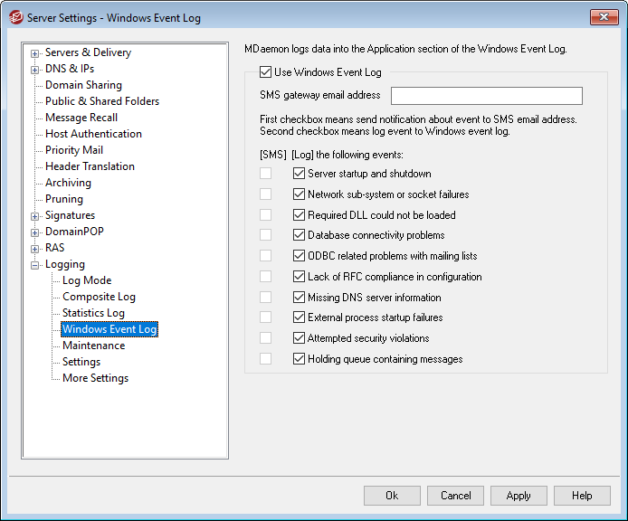The width and height of the screenshot is (628, 521).
Task: Click the Help button
Action: (x=582, y=496)
